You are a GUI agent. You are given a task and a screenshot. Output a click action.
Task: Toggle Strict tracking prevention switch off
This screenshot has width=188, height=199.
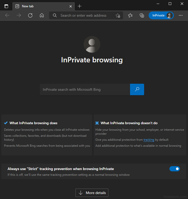(x=174, y=169)
